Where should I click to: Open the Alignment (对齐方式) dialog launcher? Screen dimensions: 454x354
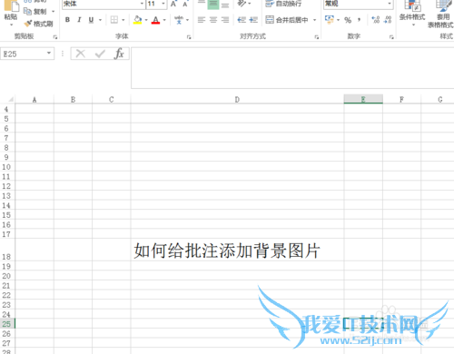[x=317, y=37]
